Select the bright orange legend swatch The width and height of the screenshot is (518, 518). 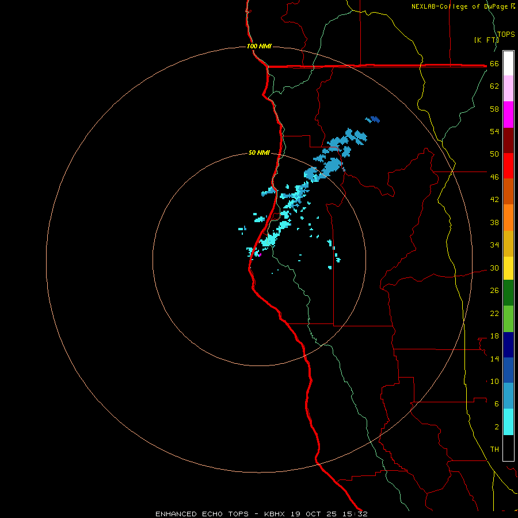[x=508, y=218]
